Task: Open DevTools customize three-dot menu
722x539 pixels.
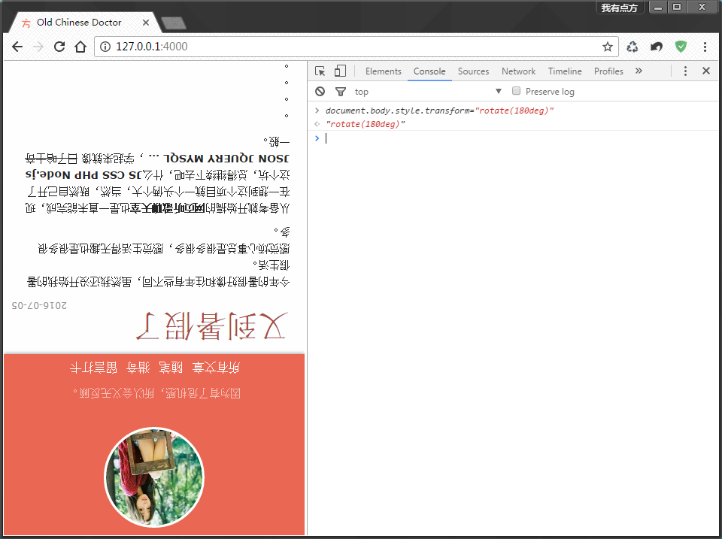Action: pyautogui.click(x=685, y=71)
